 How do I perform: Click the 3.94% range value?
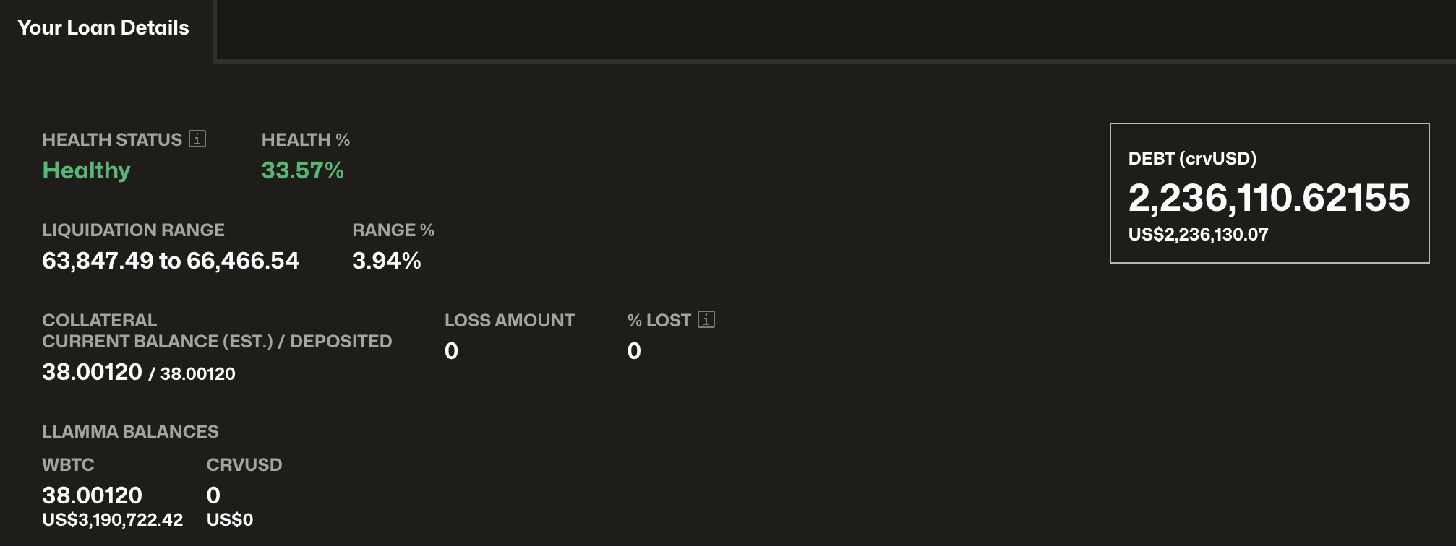386,261
